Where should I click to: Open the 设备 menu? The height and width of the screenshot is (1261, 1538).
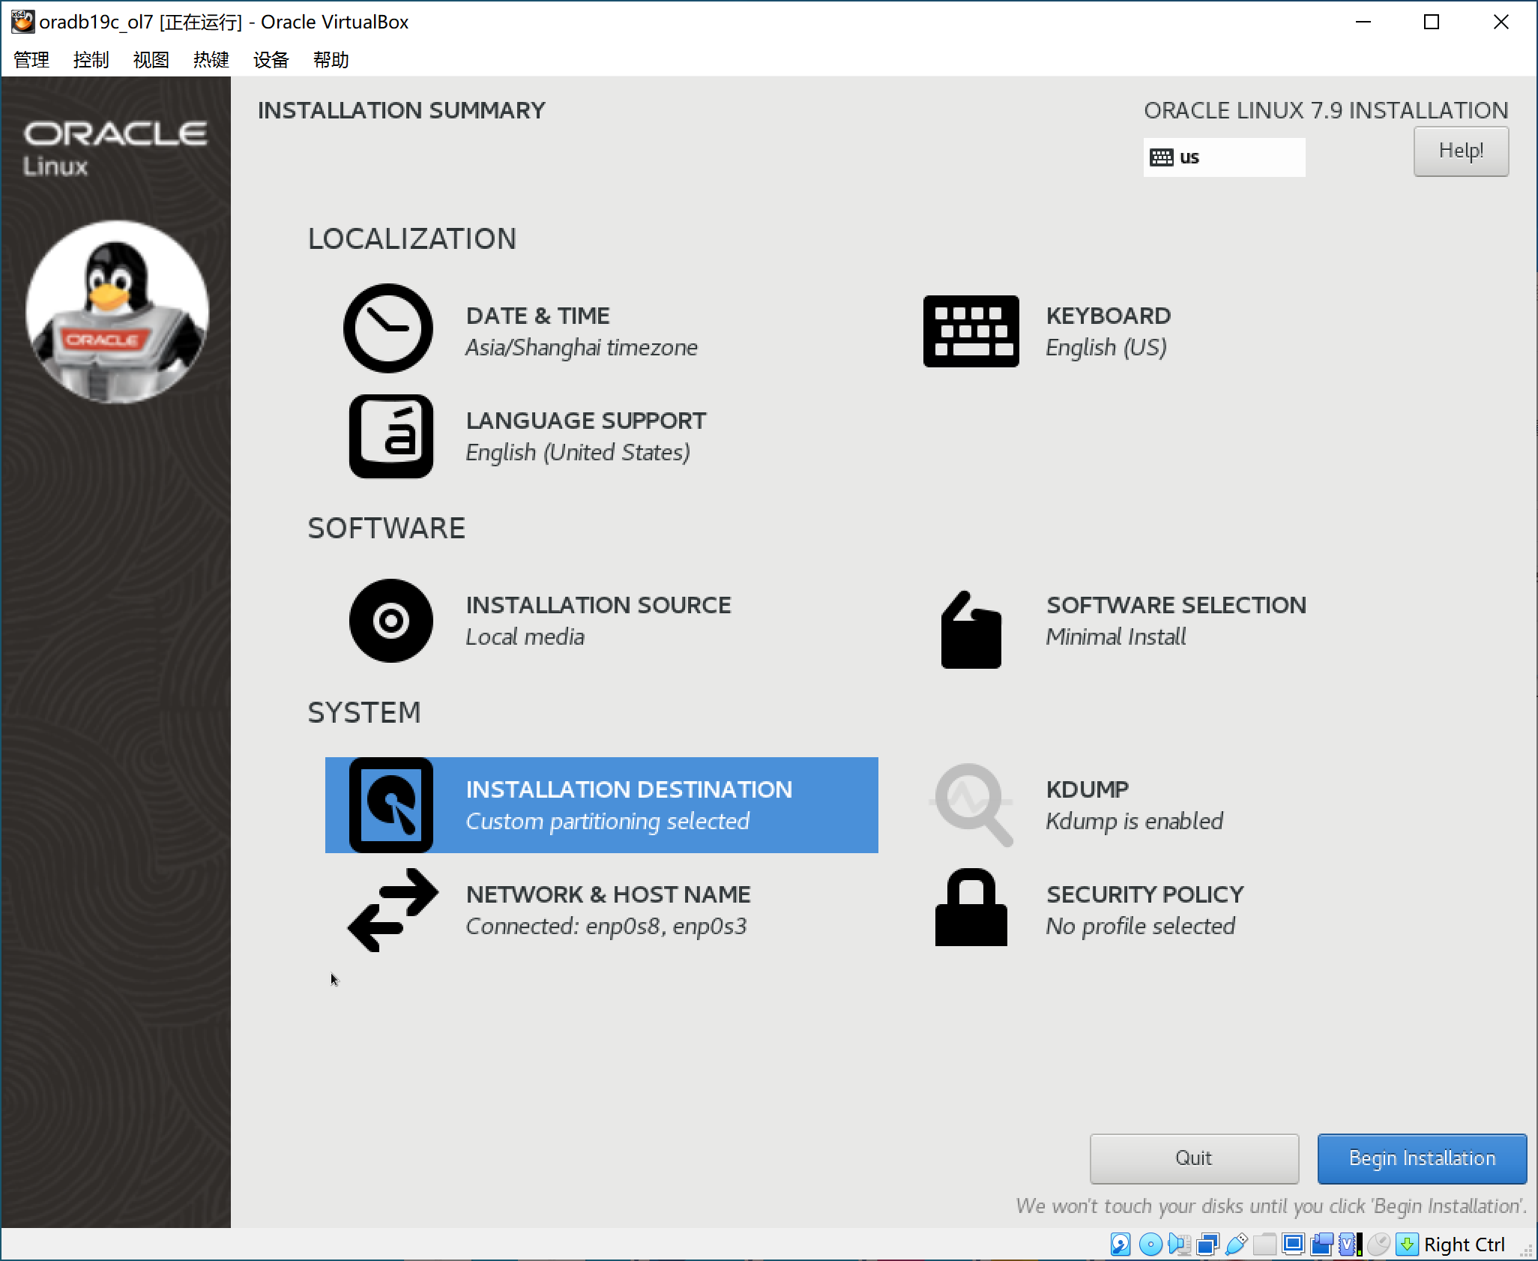(x=271, y=60)
